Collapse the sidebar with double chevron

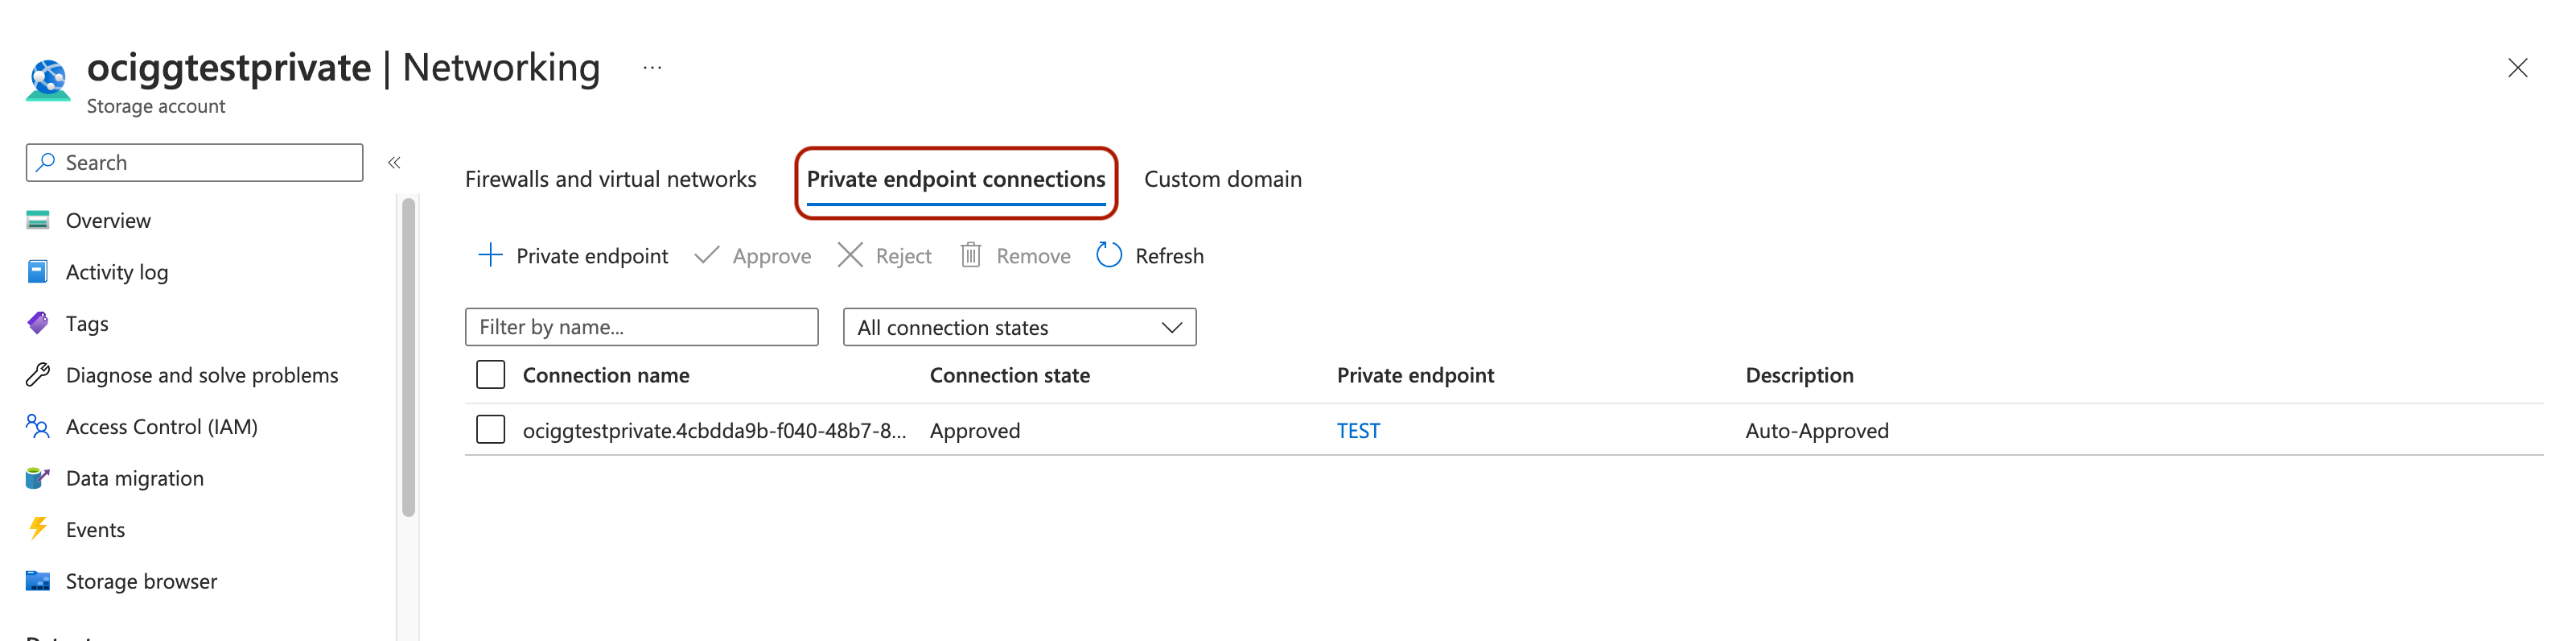pyautogui.click(x=394, y=162)
